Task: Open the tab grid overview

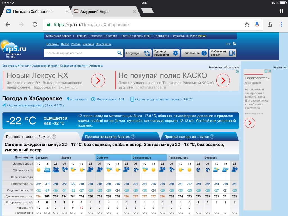Action: point(281,11)
